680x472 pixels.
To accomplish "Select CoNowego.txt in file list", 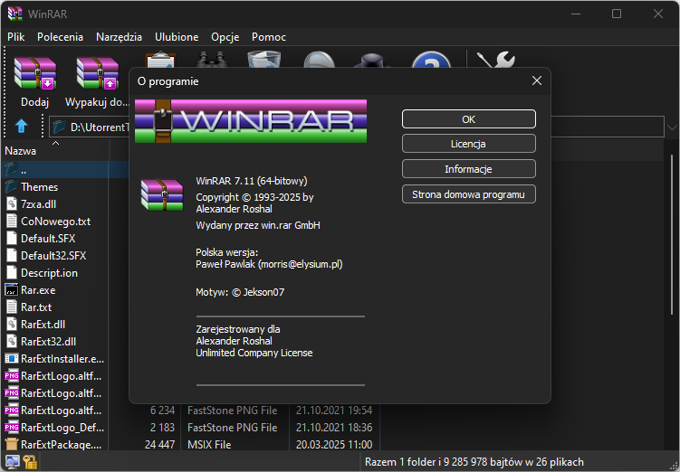I will (55, 222).
